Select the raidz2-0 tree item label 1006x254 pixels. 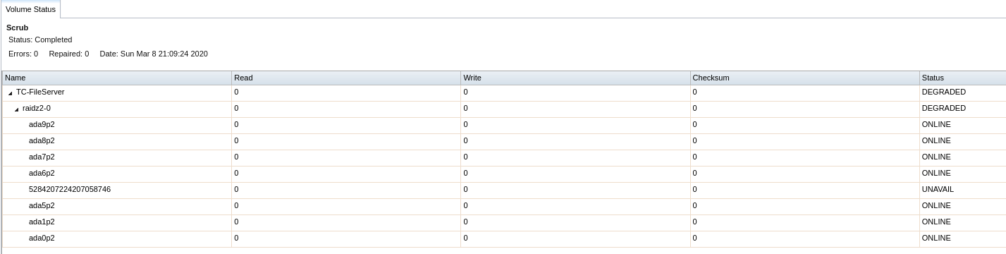coord(36,109)
